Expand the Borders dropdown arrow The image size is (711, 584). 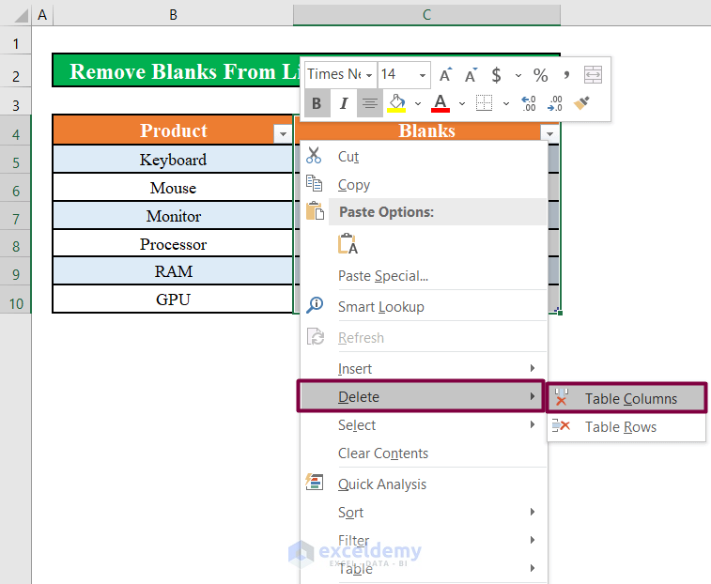pos(505,104)
